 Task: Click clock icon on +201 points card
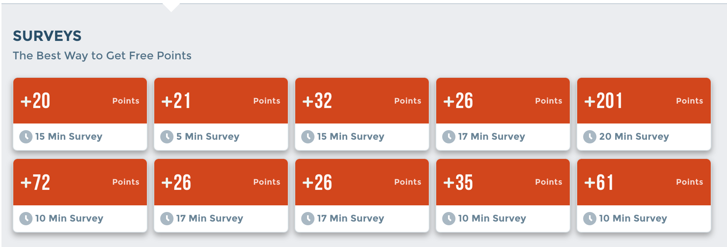[x=590, y=137]
